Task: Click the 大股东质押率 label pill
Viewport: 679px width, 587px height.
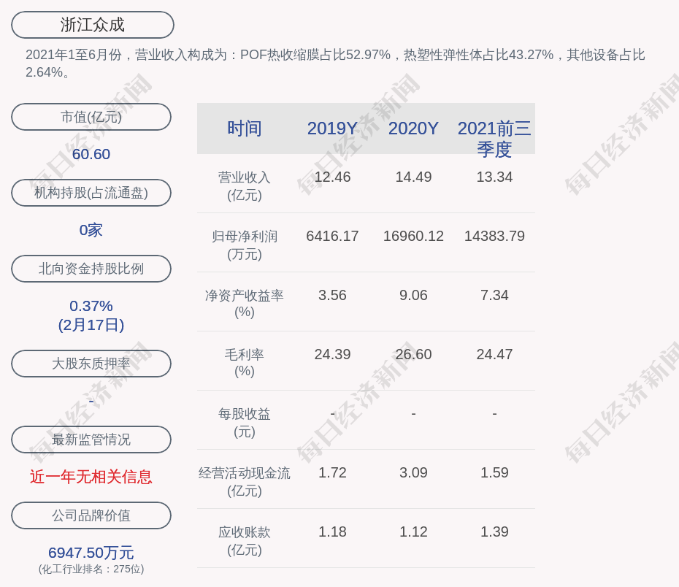Action: (91, 364)
